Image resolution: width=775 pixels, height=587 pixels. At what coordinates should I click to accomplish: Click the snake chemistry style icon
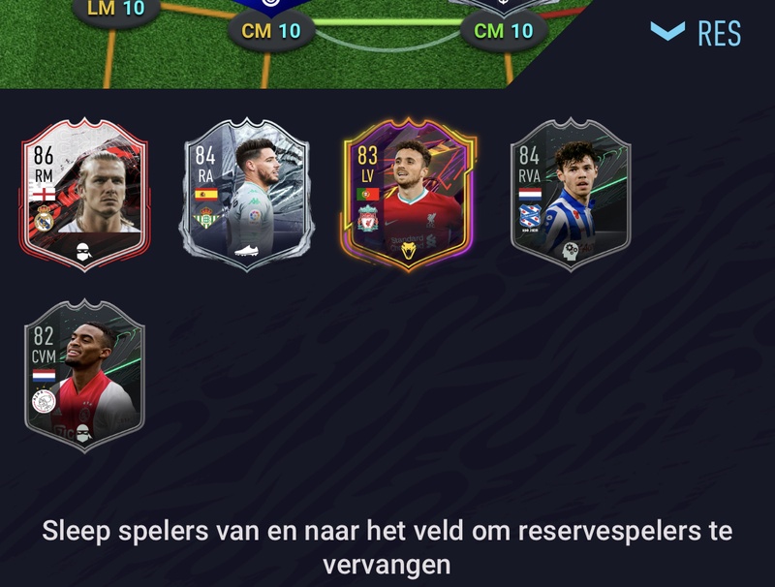408,251
